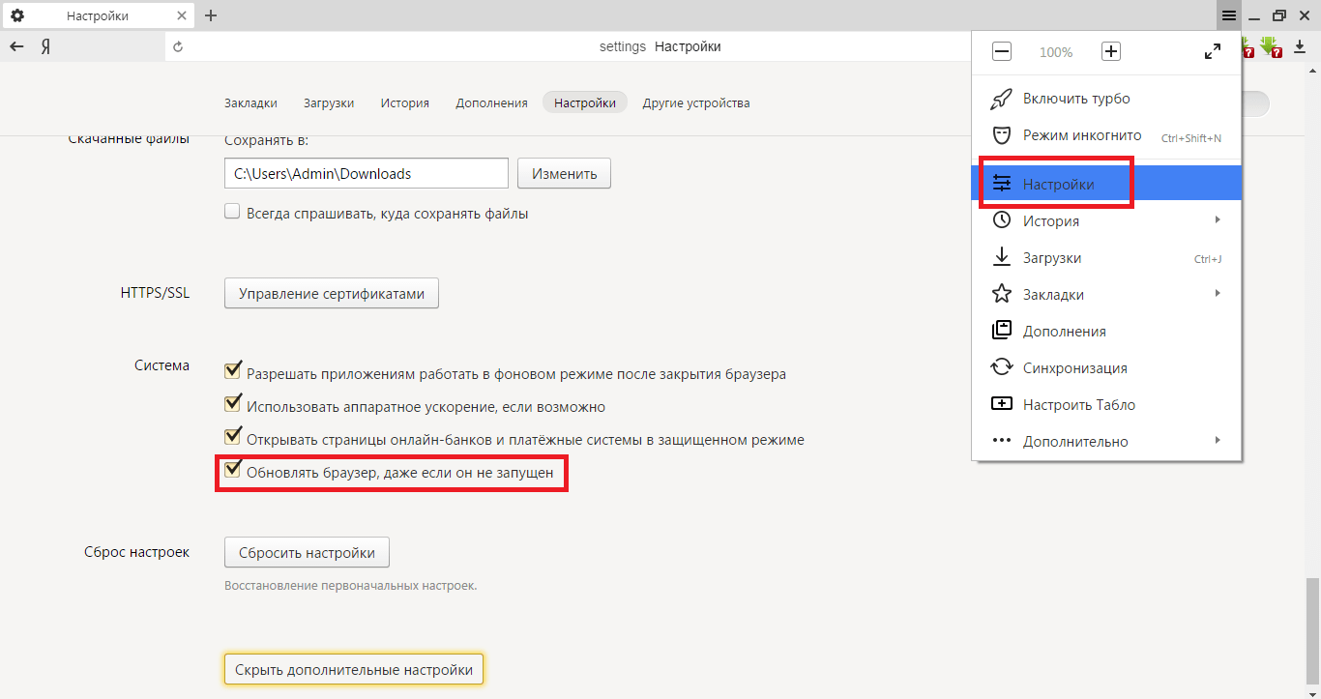
Task: Click the scrollbar up arrow
Action: click(1312, 72)
